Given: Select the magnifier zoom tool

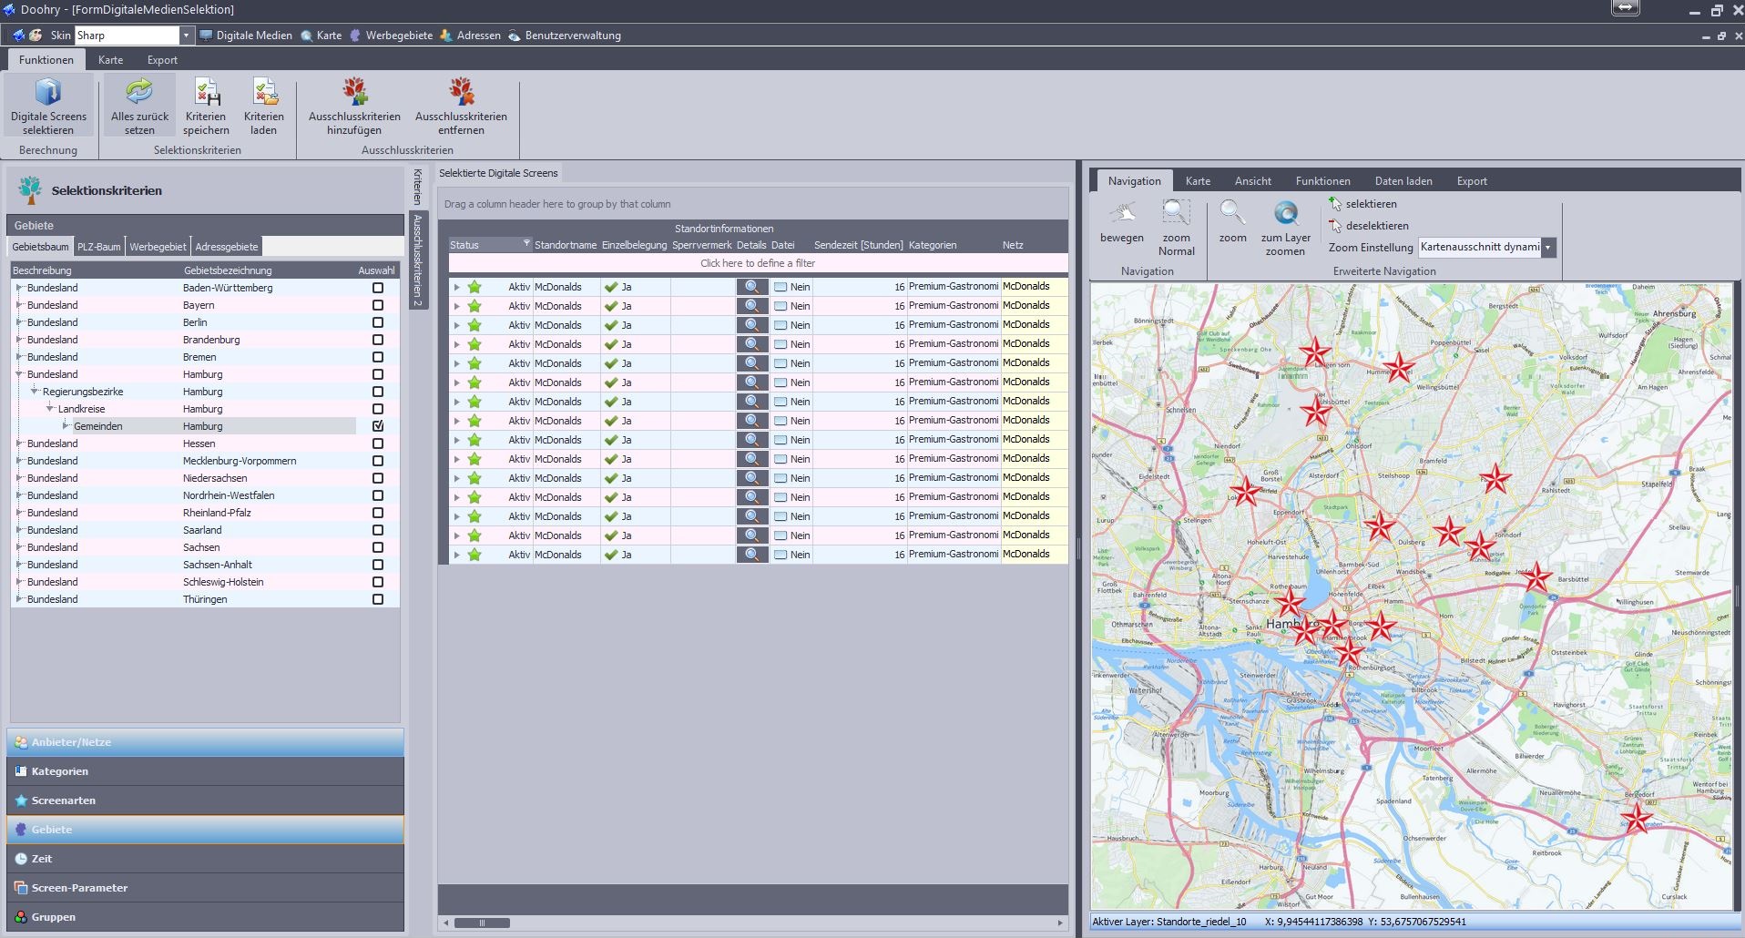Looking at the screenshot, I should tap(1232, 214).
